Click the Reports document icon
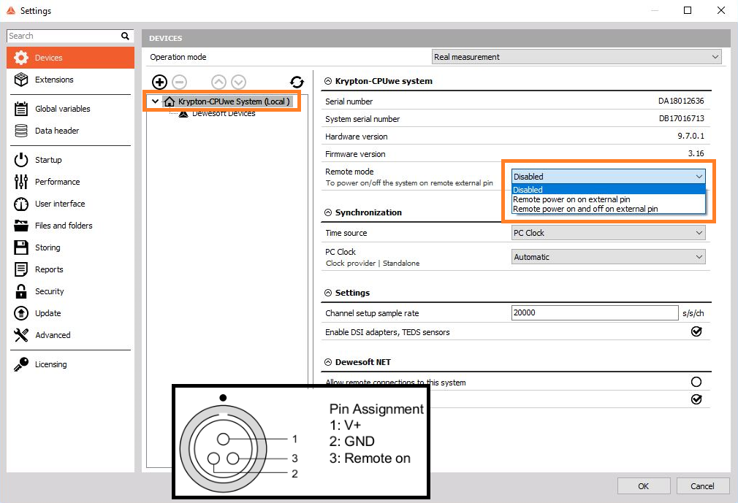 click(21, 269)
